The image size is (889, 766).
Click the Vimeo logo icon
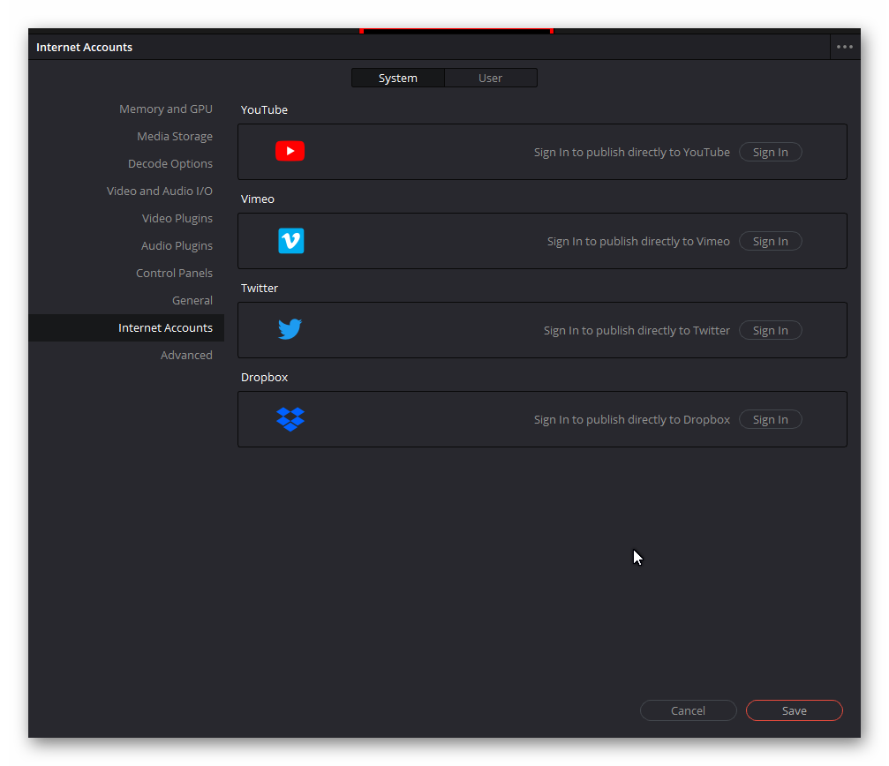(x=290, y=241)
